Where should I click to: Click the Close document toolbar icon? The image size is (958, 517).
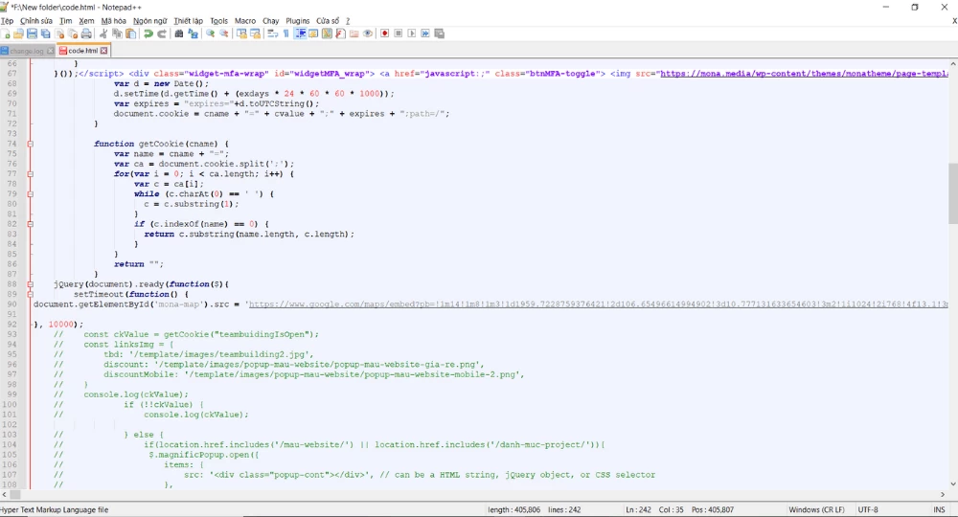pyautogui.click(x=59, y=34)
